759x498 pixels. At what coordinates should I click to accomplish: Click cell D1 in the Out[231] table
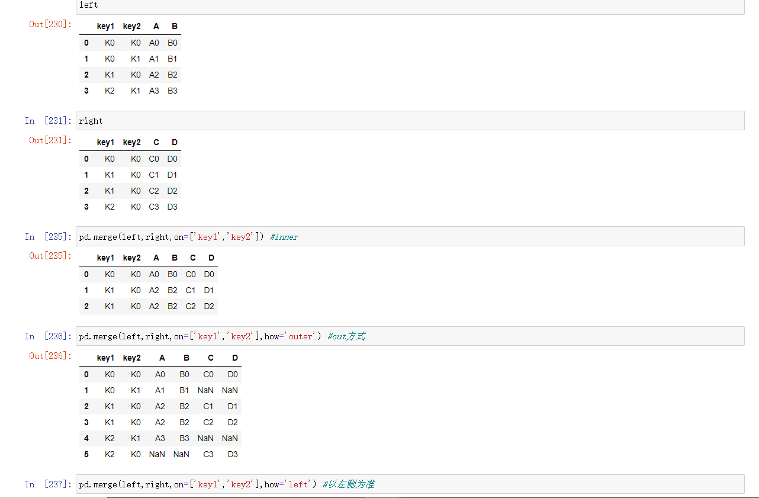(x=172, y=175)
